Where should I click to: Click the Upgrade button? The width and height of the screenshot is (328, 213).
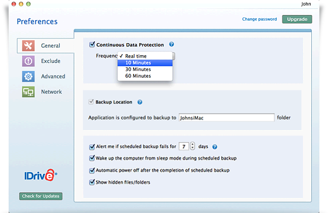pos(297,19)
